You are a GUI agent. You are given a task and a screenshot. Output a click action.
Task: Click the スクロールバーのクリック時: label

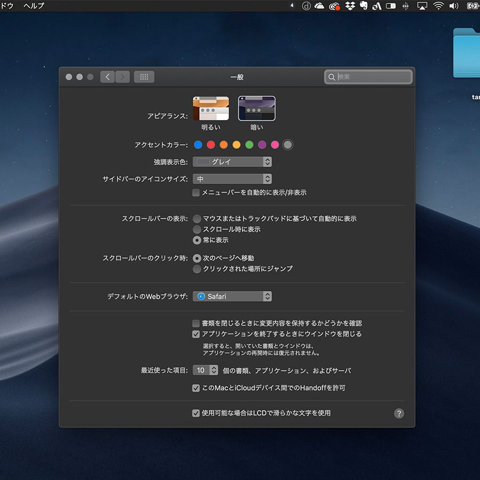[145, 258]
